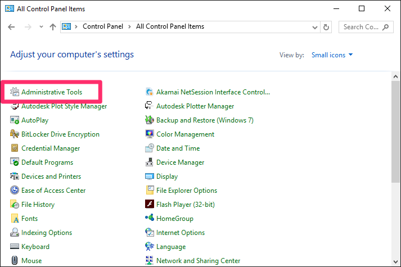Image resolution: width=401 pixels, height=267 pixels.
Task: Click the Internet Options globe icon
Action: [150, 232]
